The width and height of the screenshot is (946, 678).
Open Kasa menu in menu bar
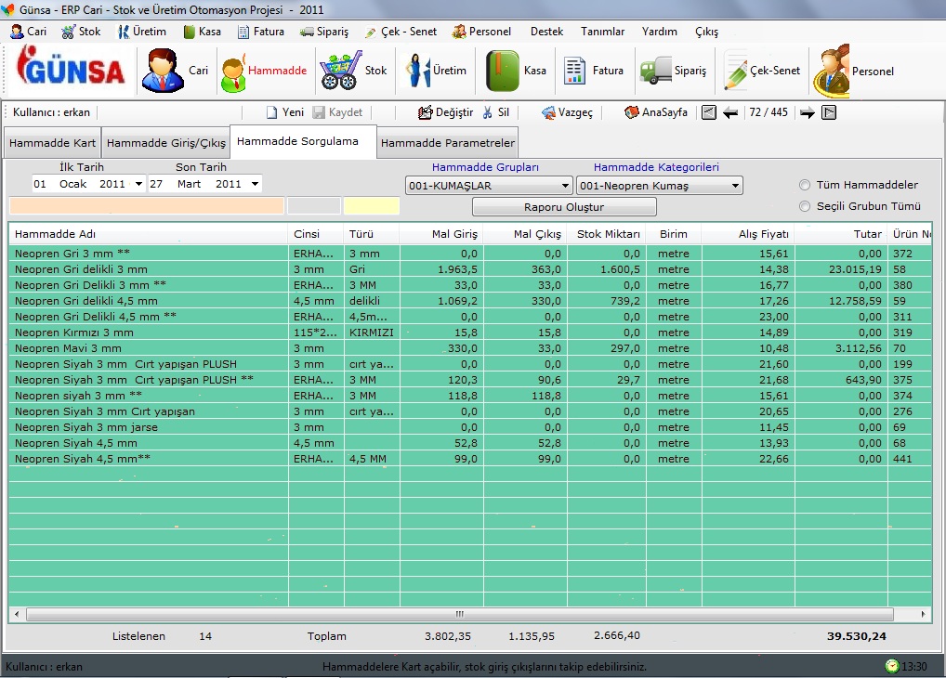click(x=202, y=32)
